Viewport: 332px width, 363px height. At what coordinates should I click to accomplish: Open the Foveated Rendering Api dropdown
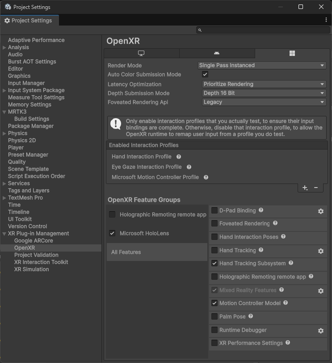click(264, 102)
